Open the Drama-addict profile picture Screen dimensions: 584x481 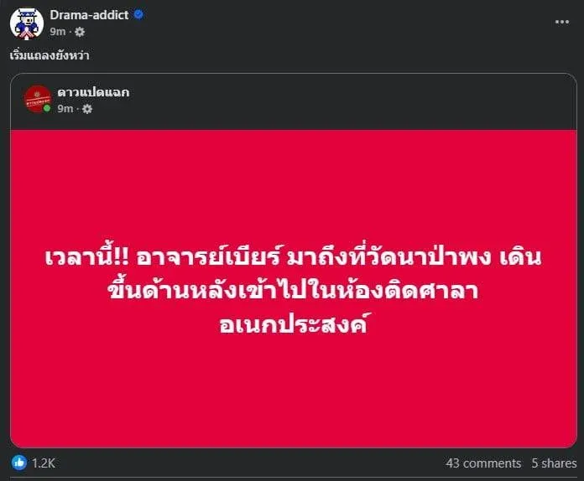point(27,23)
